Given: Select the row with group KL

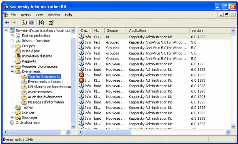Looking at the screenshot, I should click(154, 37).
